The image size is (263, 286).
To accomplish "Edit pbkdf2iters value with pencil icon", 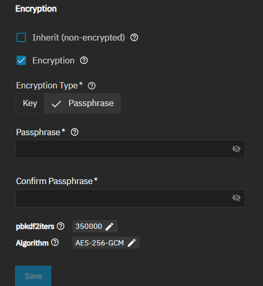I will click(109, 227).
